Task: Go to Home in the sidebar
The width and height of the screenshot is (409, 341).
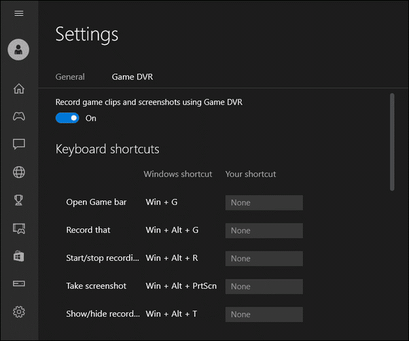Action: [19, 88]
